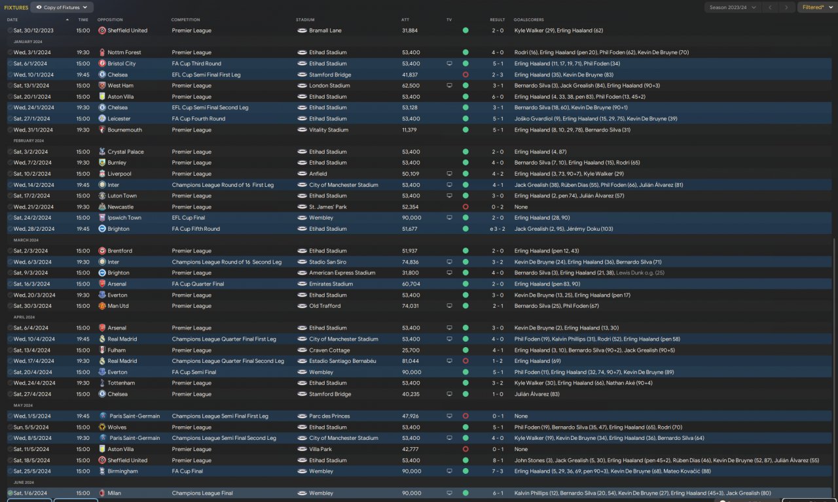The width and height of the screenshot is (838, 502).
Task: Open the Craven Cottage stadium link
Action: point(329,350)
